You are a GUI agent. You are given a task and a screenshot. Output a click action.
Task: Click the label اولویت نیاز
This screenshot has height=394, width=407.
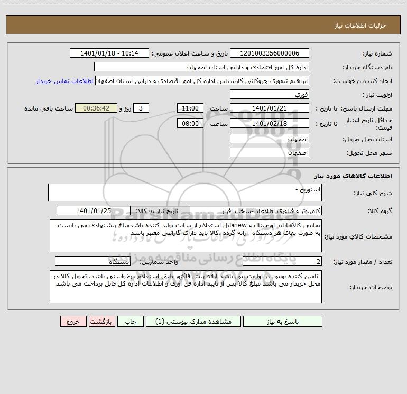coord(377,95)
